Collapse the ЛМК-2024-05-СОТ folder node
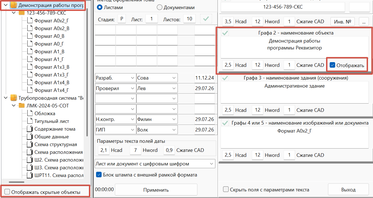Image resolution: width=373 pixels, height=198 pixels. click(14, 106)
